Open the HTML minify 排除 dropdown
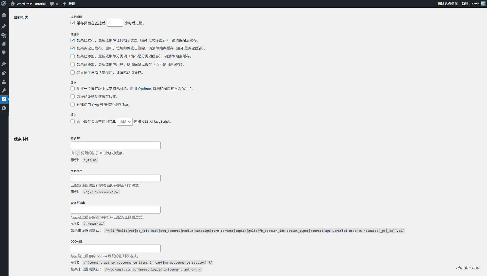 125,122
